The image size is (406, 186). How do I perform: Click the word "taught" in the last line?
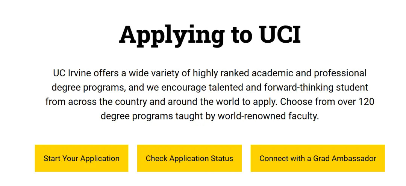[x=189, y=116]
